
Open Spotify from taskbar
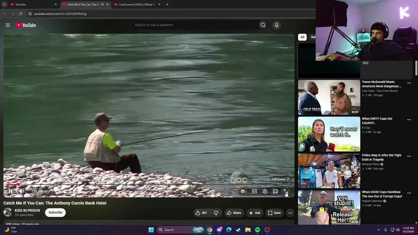click(x=257, y=230)
